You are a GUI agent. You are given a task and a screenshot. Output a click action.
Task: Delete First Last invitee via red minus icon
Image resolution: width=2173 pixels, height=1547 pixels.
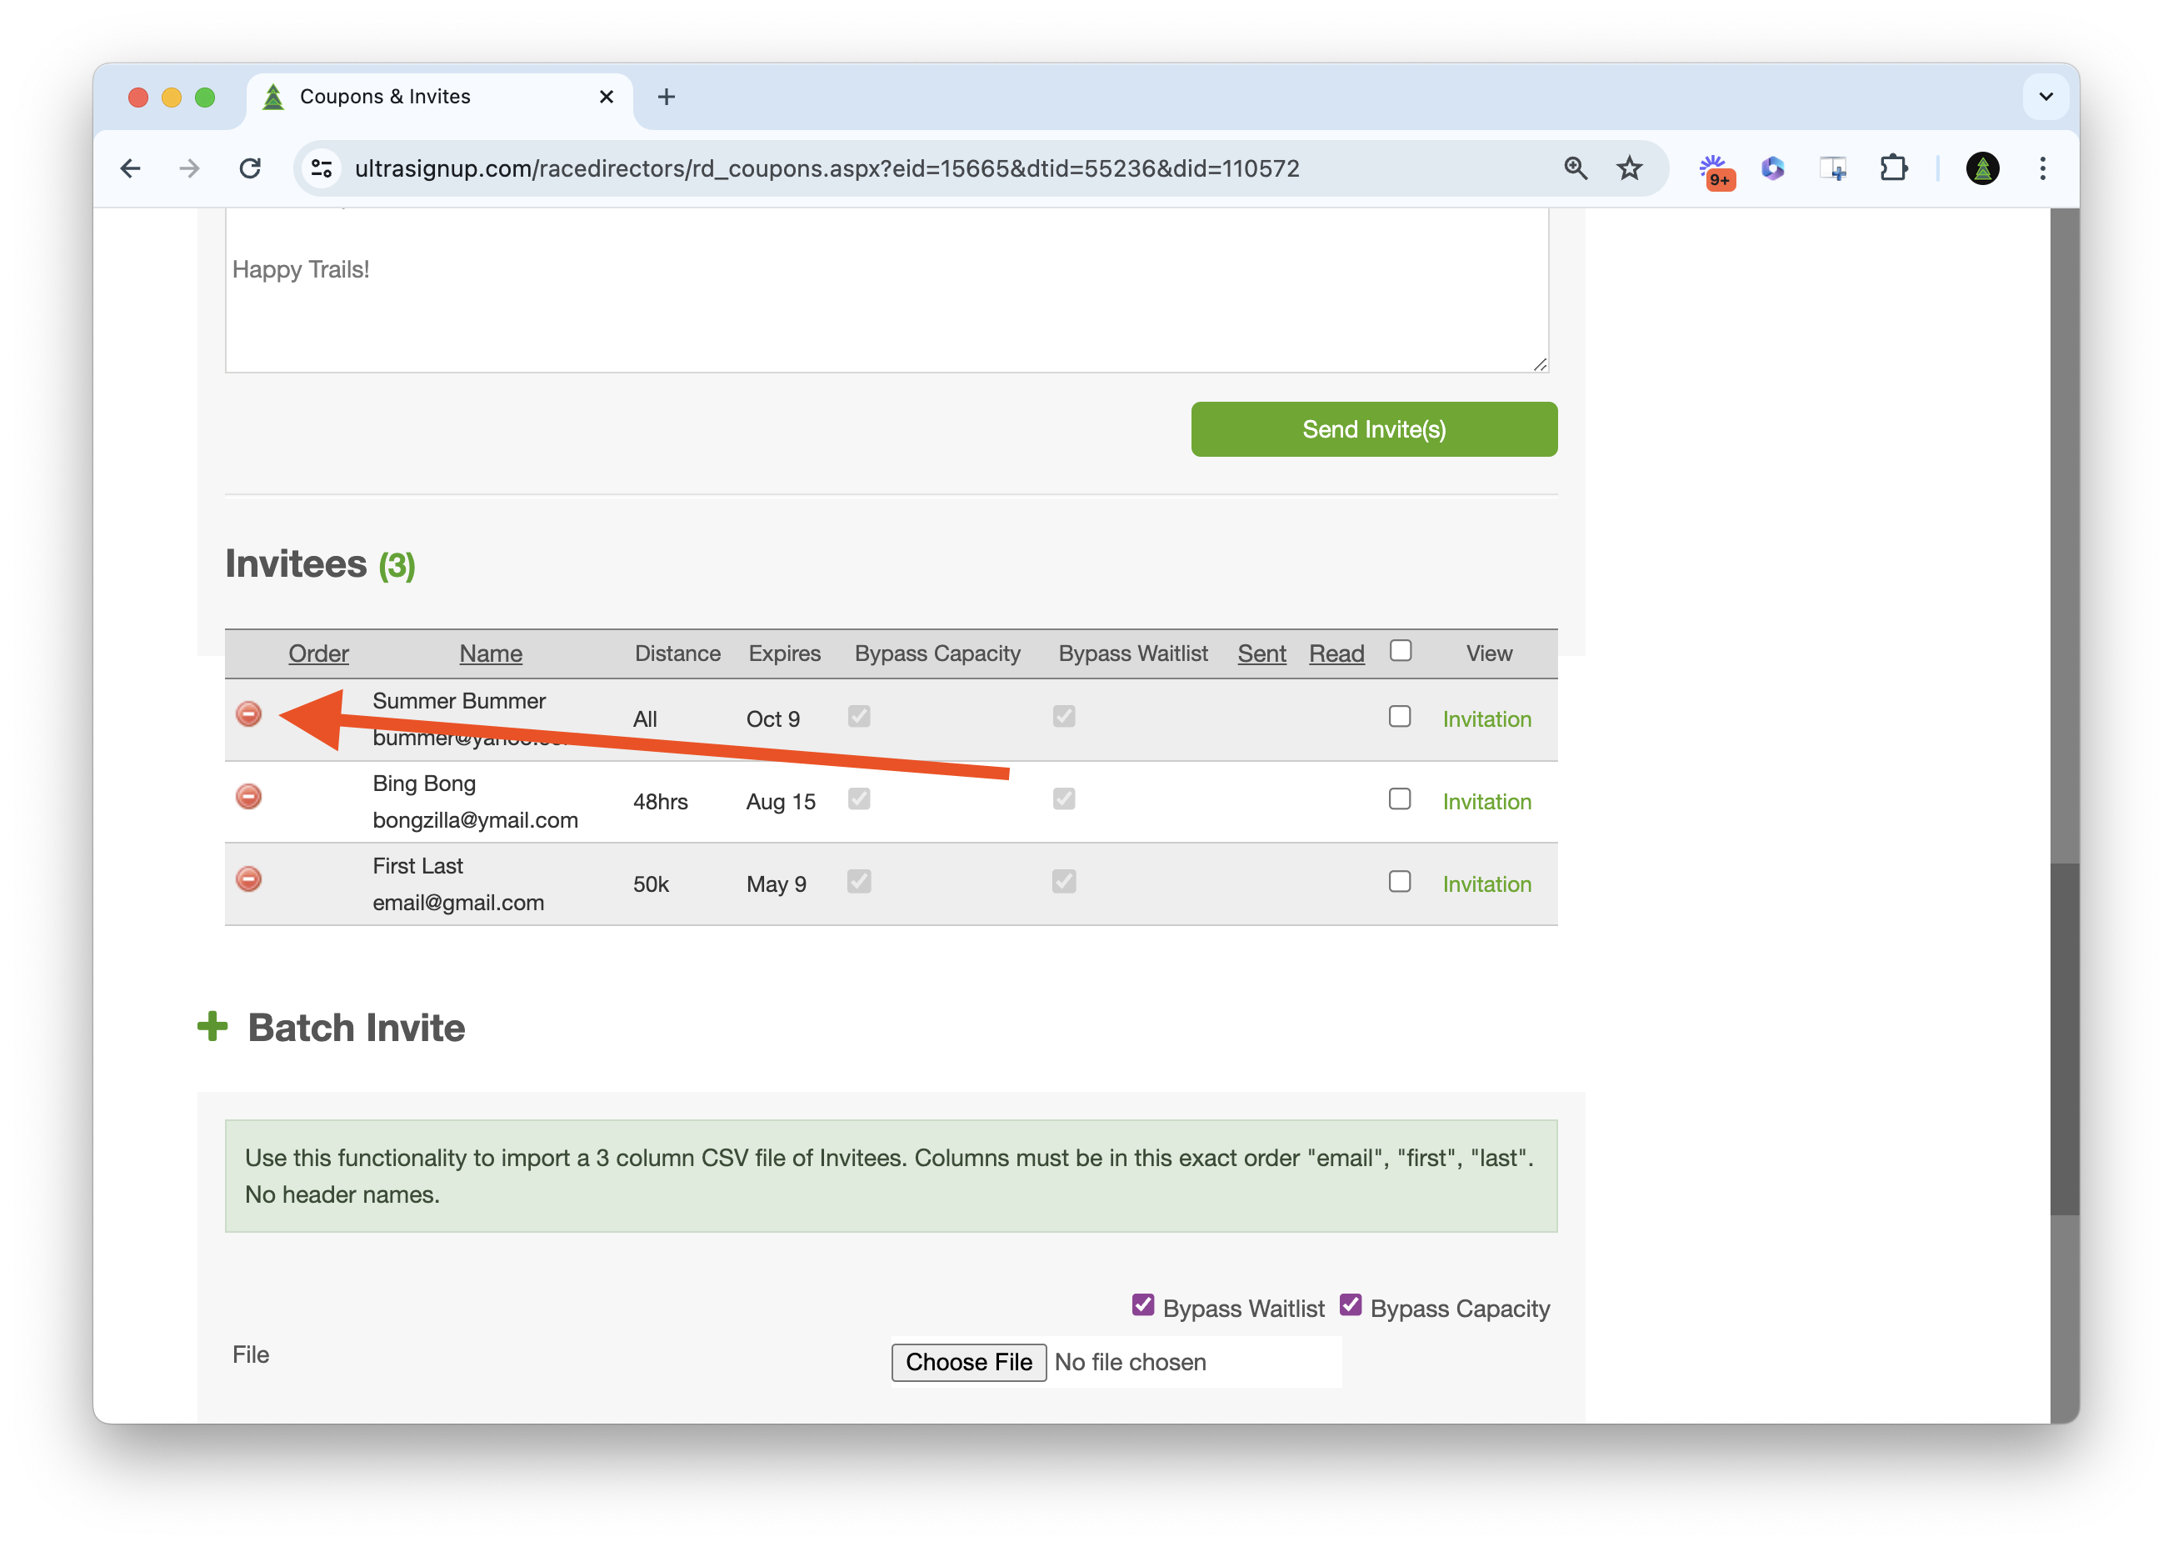(x=248, y=879)
